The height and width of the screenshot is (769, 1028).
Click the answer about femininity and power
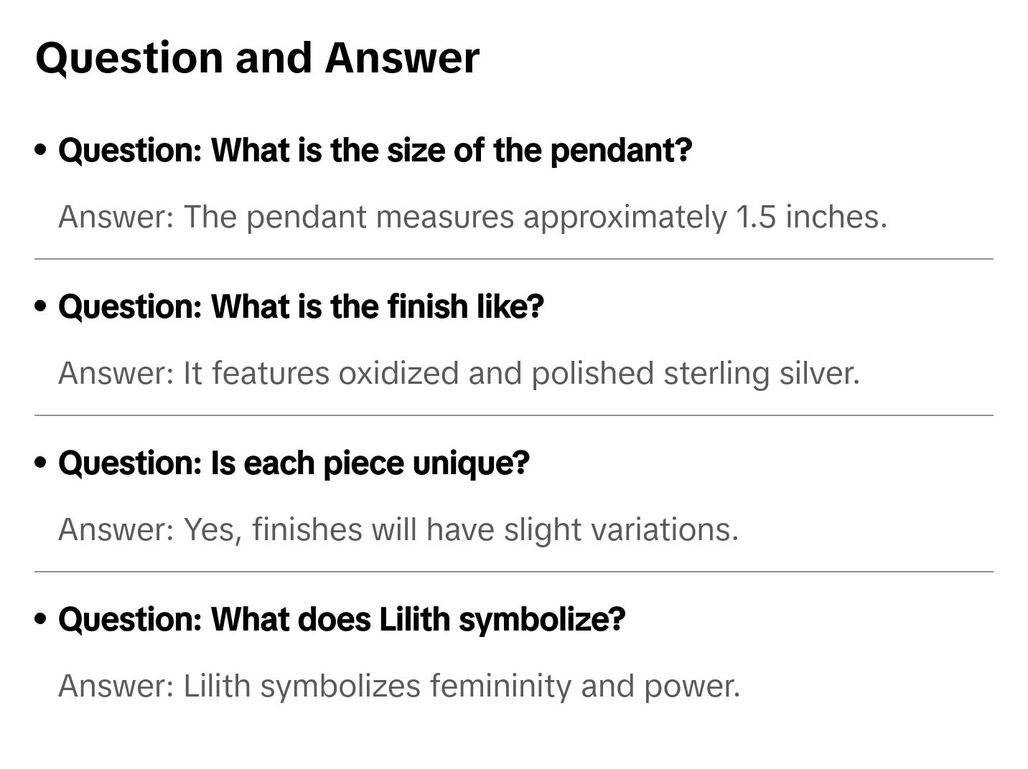click(x=399, y=686)
